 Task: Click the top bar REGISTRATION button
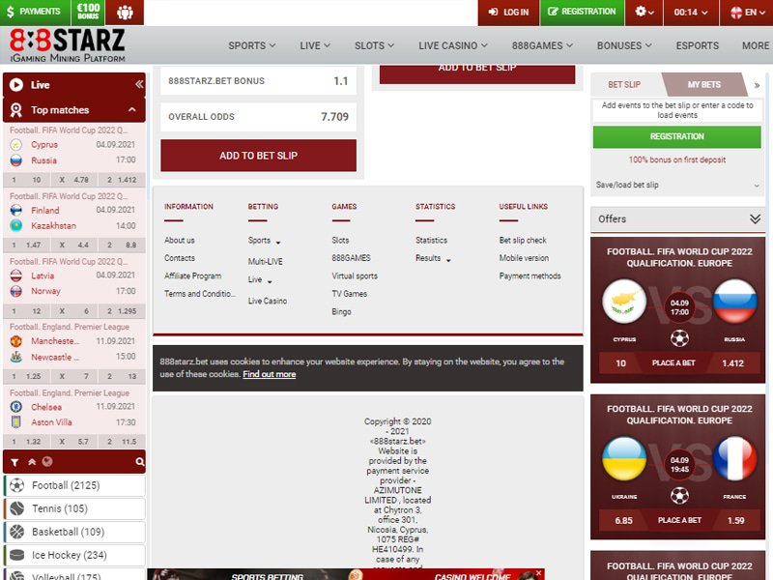point(582,12)
